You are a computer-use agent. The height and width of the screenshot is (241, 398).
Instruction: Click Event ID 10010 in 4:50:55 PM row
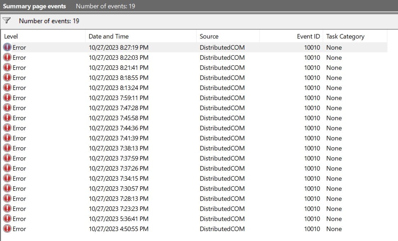[x=312, y=229]
